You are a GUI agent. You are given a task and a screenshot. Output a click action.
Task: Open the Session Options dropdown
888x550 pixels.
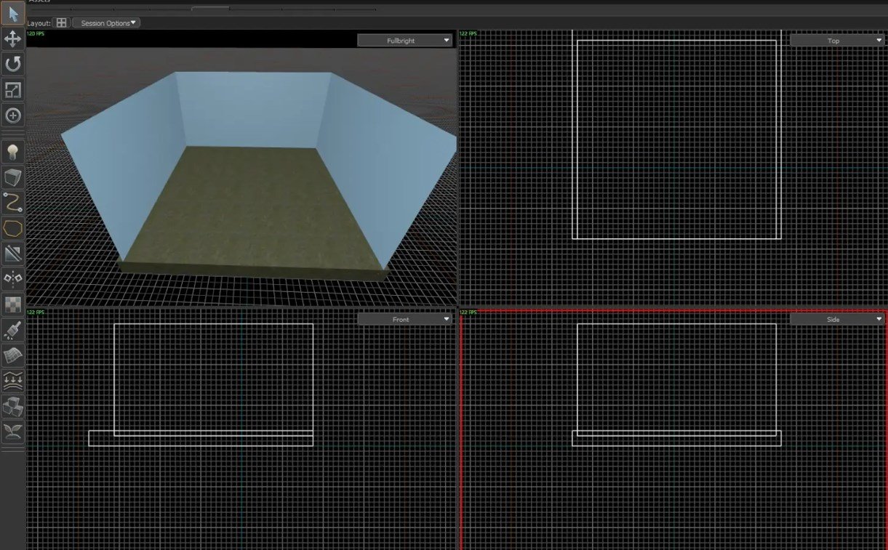click(x=106, y=23)
